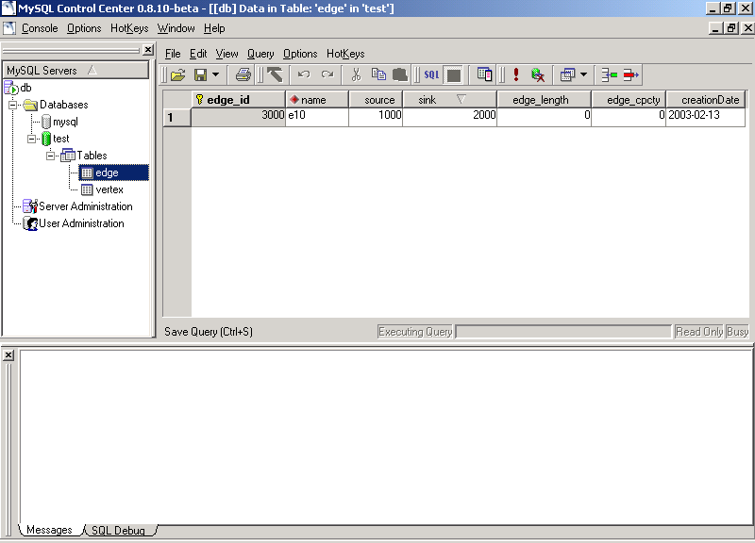Close the server tree panel with X
This screenshot has width=755, height=543.
click(x=148, y=50)
